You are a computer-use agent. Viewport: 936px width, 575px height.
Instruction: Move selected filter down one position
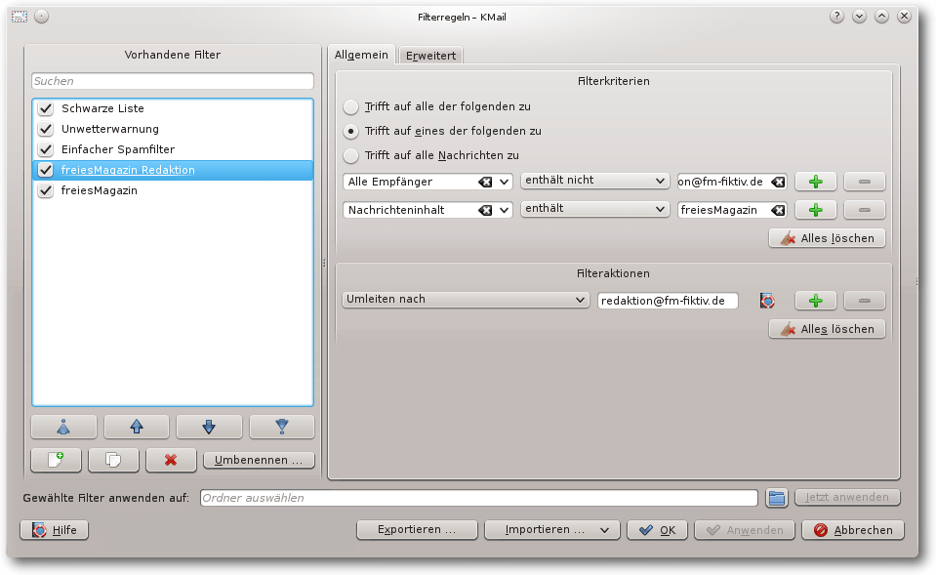click(x=209, y=427)
